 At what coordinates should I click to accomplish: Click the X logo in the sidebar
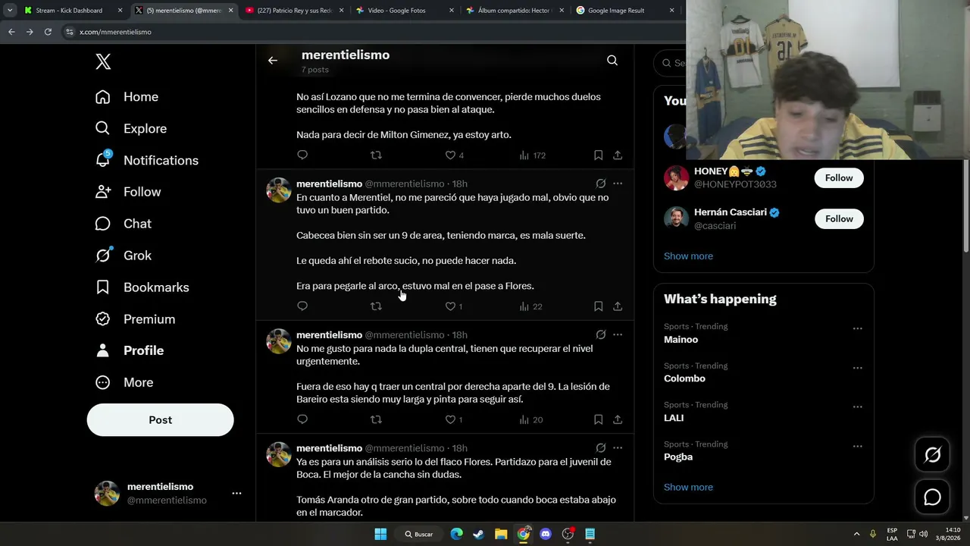[x=103, y=62]
